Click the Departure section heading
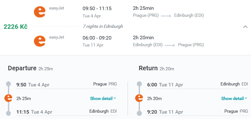This screenshot has width=251, height=119. click(22, 68)
